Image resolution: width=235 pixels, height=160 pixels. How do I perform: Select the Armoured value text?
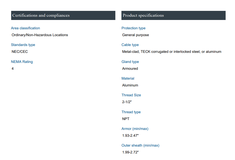click(130, 68)
